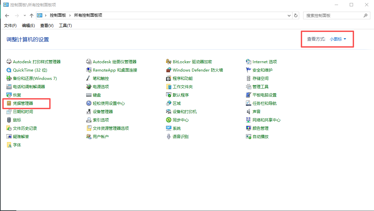Open the 查看方式 小图标 dropdown

point(338,39)
